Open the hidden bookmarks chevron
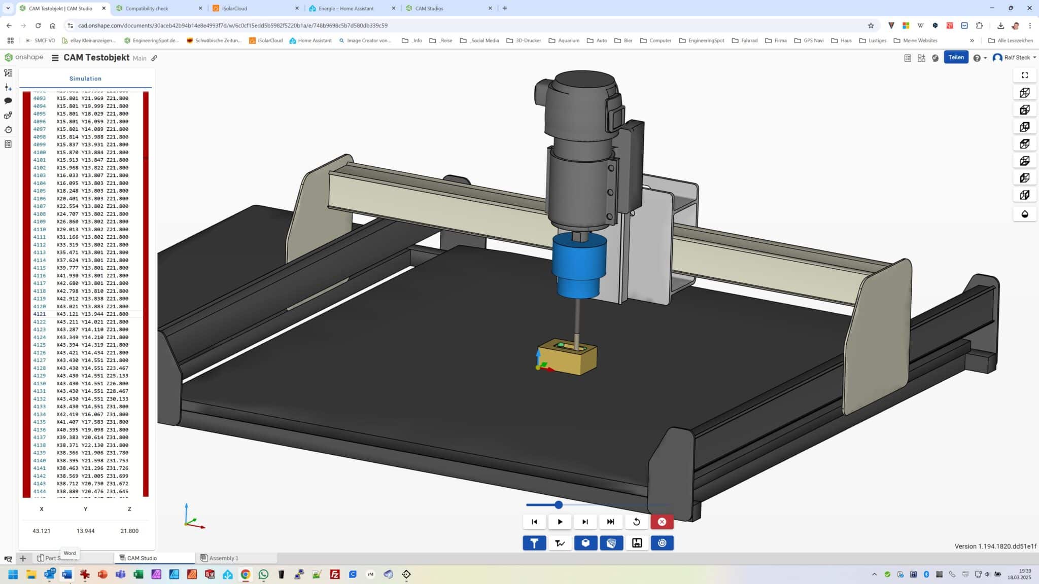 coord(973,41)
